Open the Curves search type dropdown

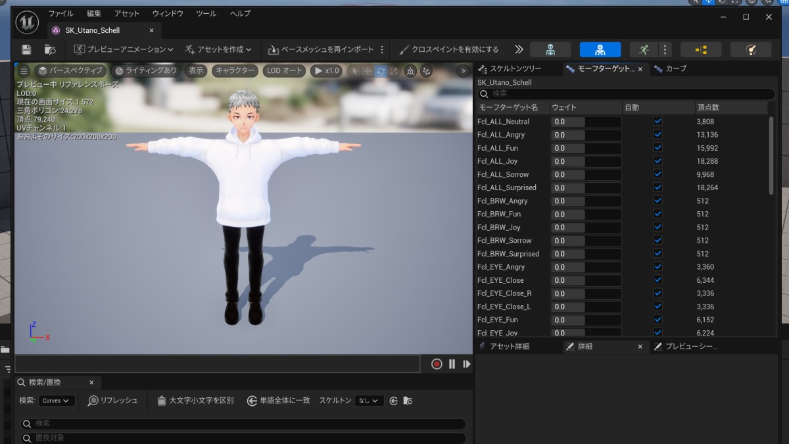click(x=57, y=401)
